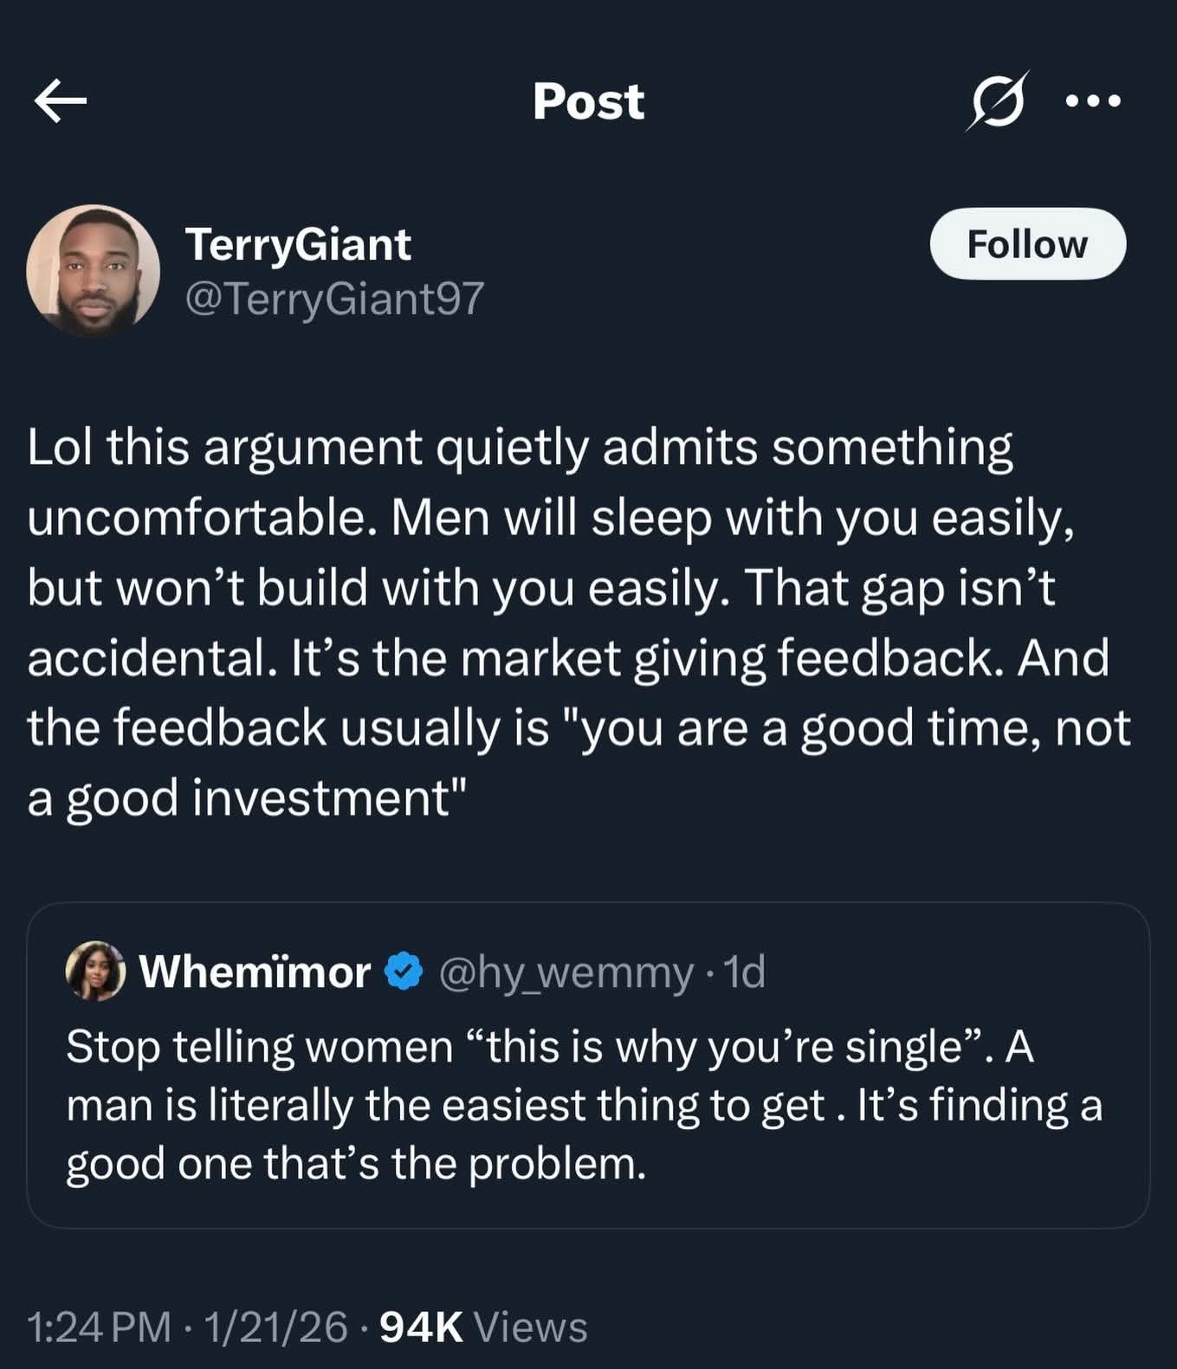Click the "a good investment" closing line
Viewport: 1177px width, 1369px height.
[247, 798]
